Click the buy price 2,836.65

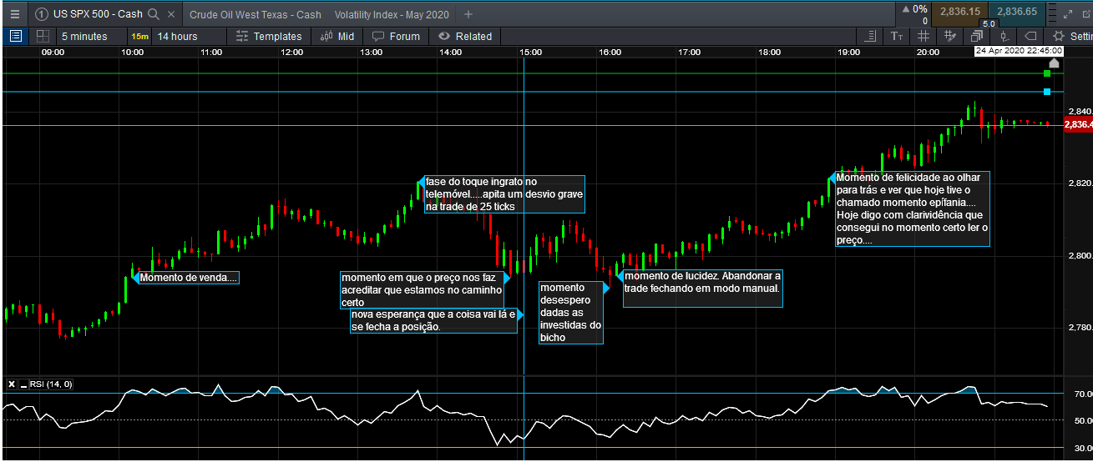pyautogui.click(x=1016, y=12)
